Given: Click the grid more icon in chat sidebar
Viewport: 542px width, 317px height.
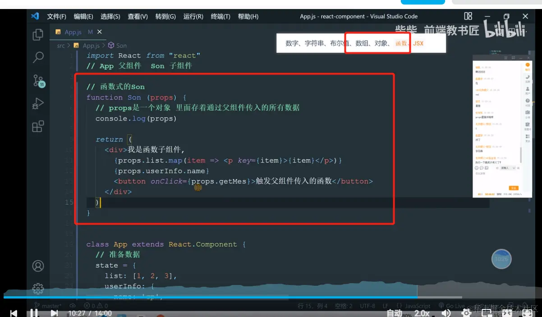Looking at the screenshot, I should tap(527, 137).
